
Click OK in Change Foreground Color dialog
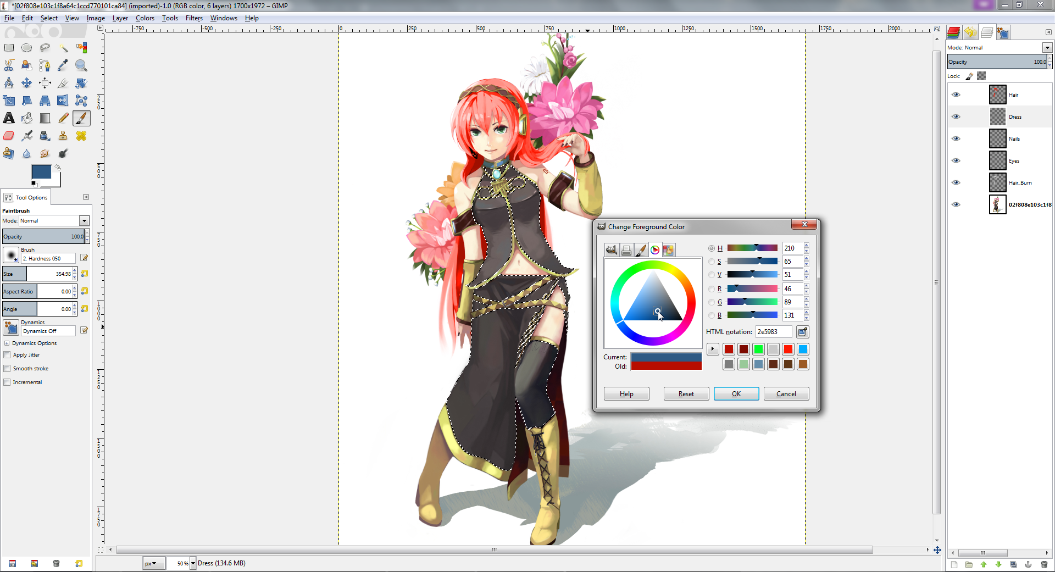click(736, 394)
